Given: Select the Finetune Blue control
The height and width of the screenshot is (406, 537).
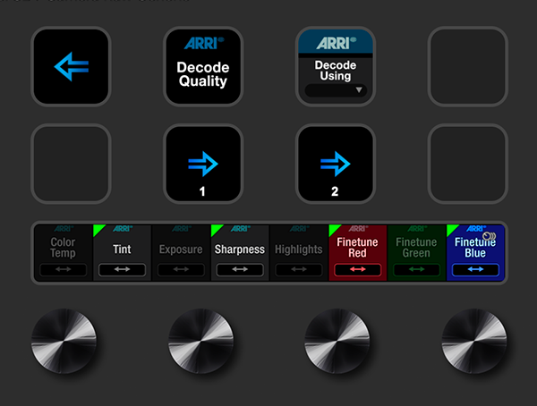Looking at the screenshot, I should point(475,253).
